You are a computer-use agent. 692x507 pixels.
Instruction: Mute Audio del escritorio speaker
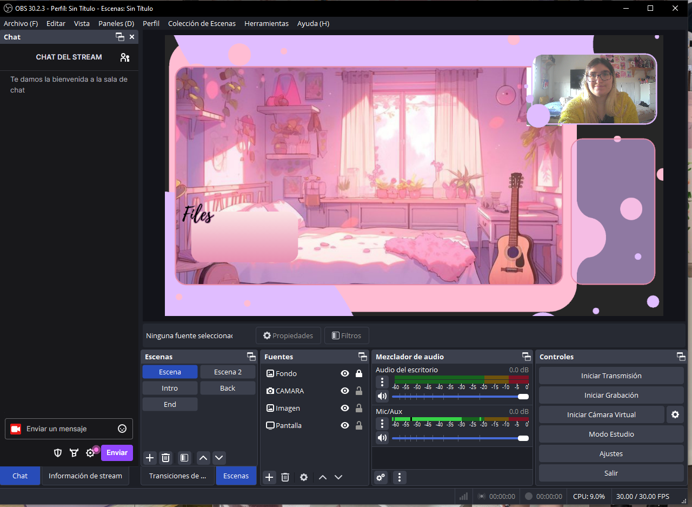point(382,396)
